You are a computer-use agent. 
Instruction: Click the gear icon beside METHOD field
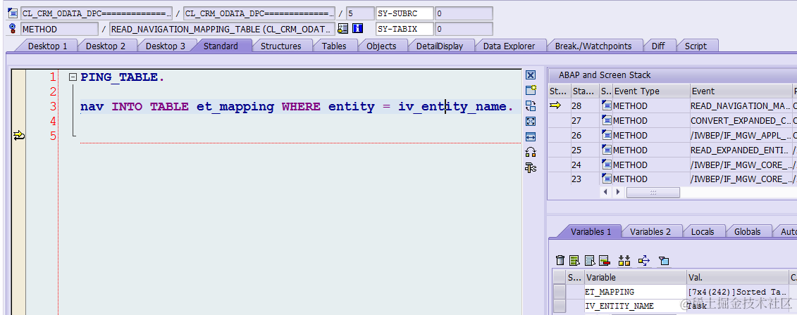pos(13,28)
